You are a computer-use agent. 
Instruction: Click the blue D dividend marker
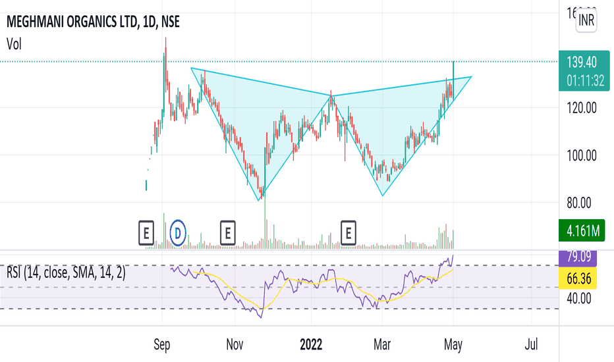(x=177, y=233)
